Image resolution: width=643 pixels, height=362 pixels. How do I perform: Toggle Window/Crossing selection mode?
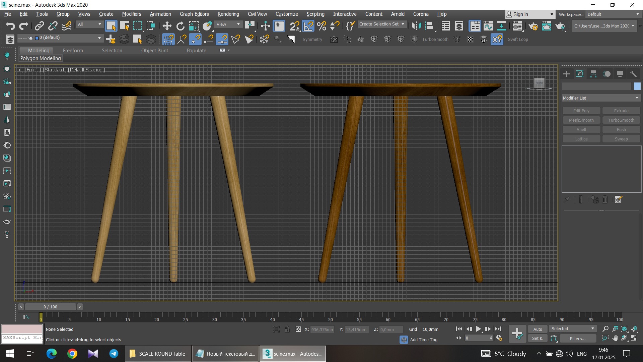[151, 26]
